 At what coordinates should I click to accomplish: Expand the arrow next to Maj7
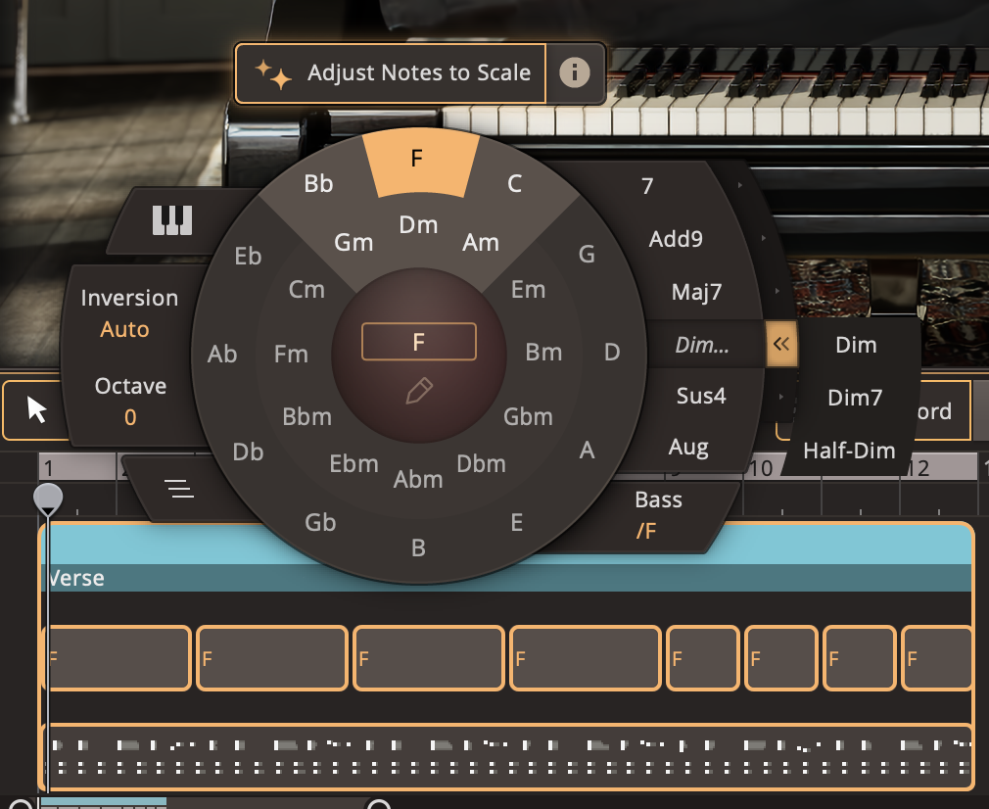[777, 291]
